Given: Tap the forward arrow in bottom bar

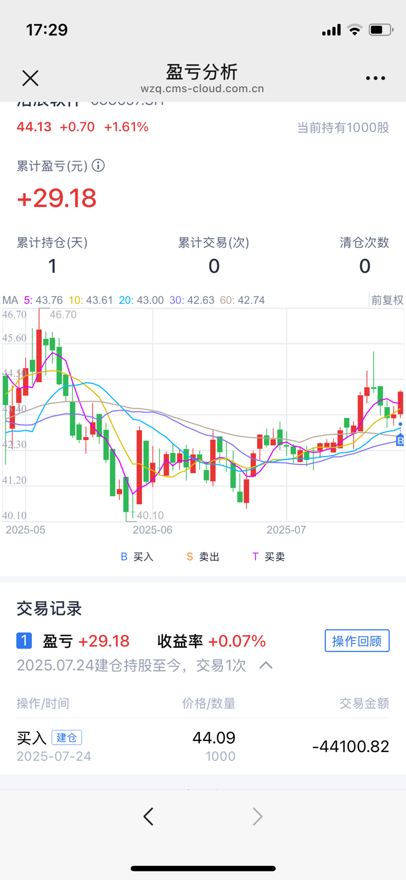Looking at the screenshot, I should (x=257, y=817).
